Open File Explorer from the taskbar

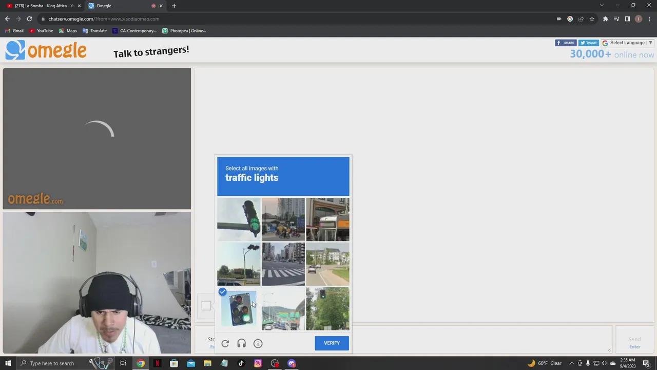coord(207,363)
